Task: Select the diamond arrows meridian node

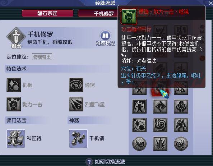Action: (160, 106)
